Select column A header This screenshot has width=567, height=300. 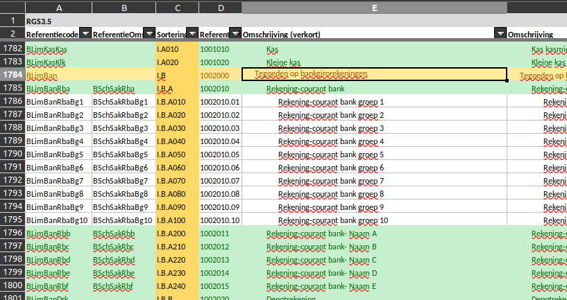pyautogui.click(x=58, y=8)
